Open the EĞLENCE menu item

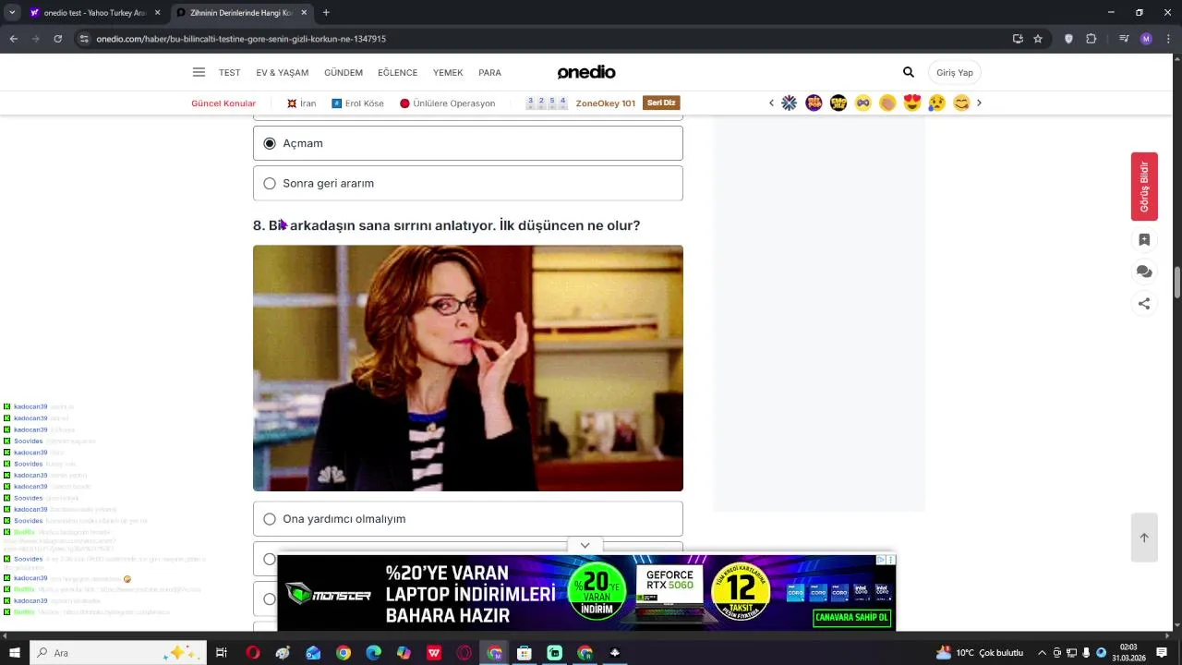pos(398,73)
